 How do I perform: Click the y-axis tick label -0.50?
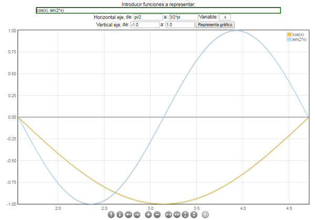[x=12, y=161]
